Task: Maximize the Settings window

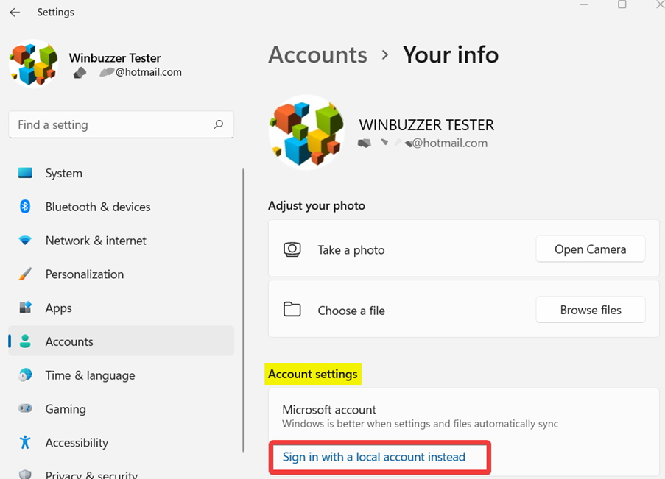Action: [622, 4]
